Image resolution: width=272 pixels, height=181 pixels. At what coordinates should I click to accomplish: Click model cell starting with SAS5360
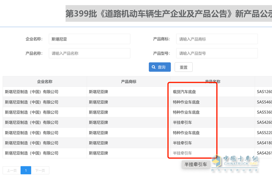(x=264, y=112)
